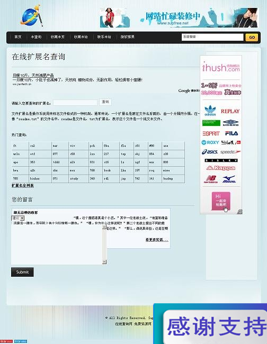
Task: Click the REPLAY brand logo
Action: click(230, 111)
